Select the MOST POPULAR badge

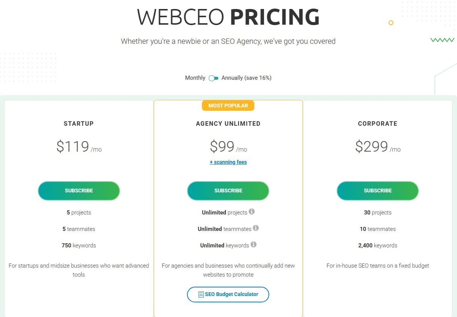pos(228,105)
